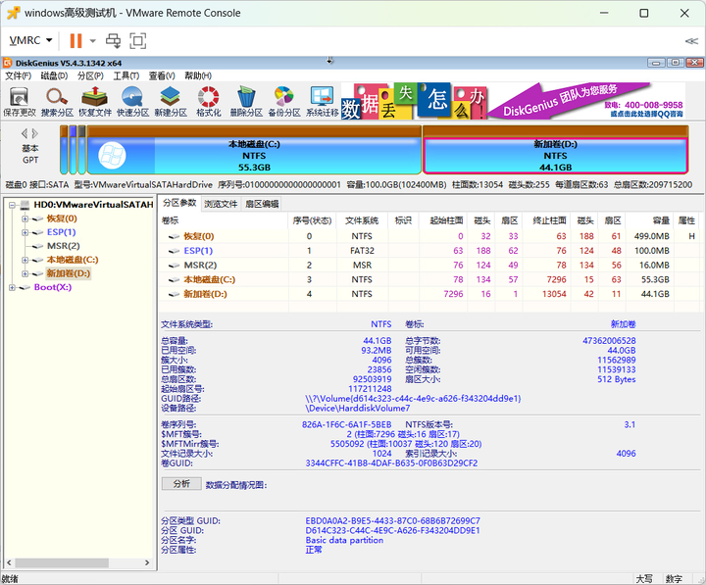Screen dimensions: 706x585
Task: Expand the Boot(X:) tree node
Action: (12, 287)
